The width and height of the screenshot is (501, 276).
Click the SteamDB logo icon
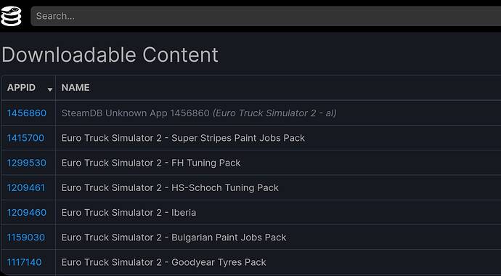coord(11,16)
